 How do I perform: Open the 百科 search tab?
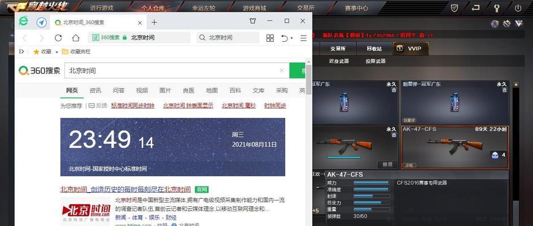tap(235, 90)
